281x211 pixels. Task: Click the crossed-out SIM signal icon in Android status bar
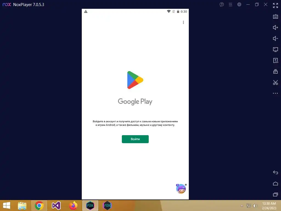click(173, 12)
